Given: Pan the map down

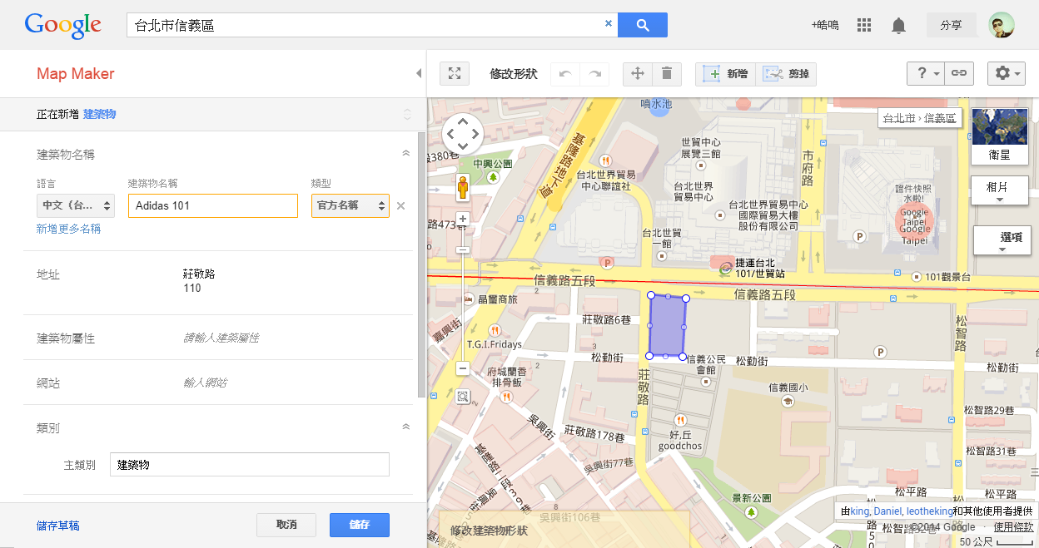Looking at the screenshot, I should [463, 146].
